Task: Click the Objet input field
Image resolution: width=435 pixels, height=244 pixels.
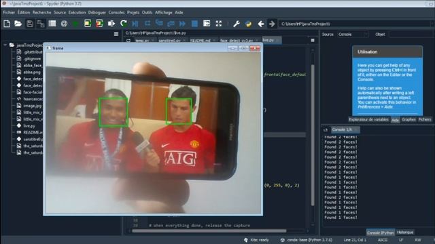Action: pos(411,35)
